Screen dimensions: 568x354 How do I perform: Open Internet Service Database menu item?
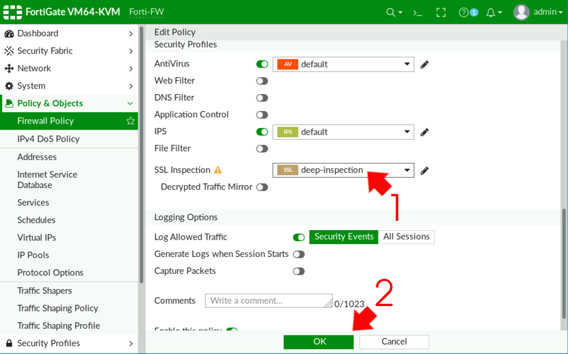[x=69, y=179]
